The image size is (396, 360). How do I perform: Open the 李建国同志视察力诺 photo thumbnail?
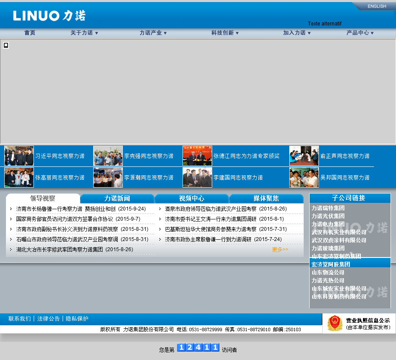197,177
